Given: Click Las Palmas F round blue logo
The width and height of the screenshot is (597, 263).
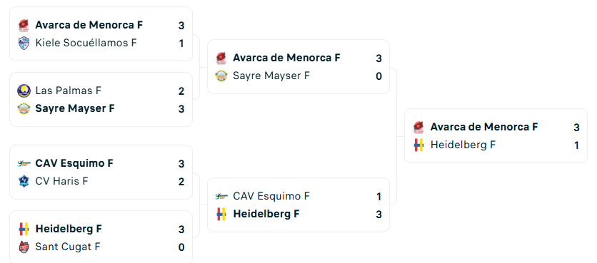Looking at the screenshot, I should click(24, 91).
